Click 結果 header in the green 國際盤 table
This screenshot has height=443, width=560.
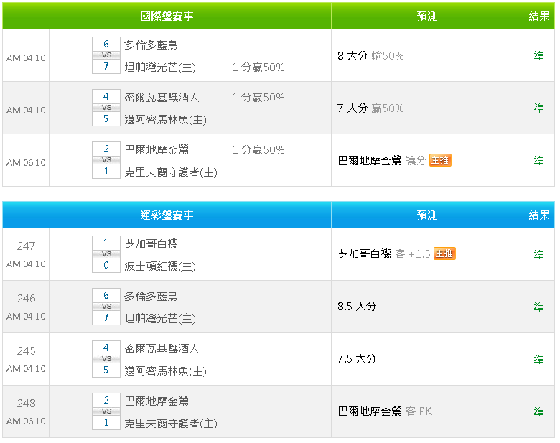[539, 16]
